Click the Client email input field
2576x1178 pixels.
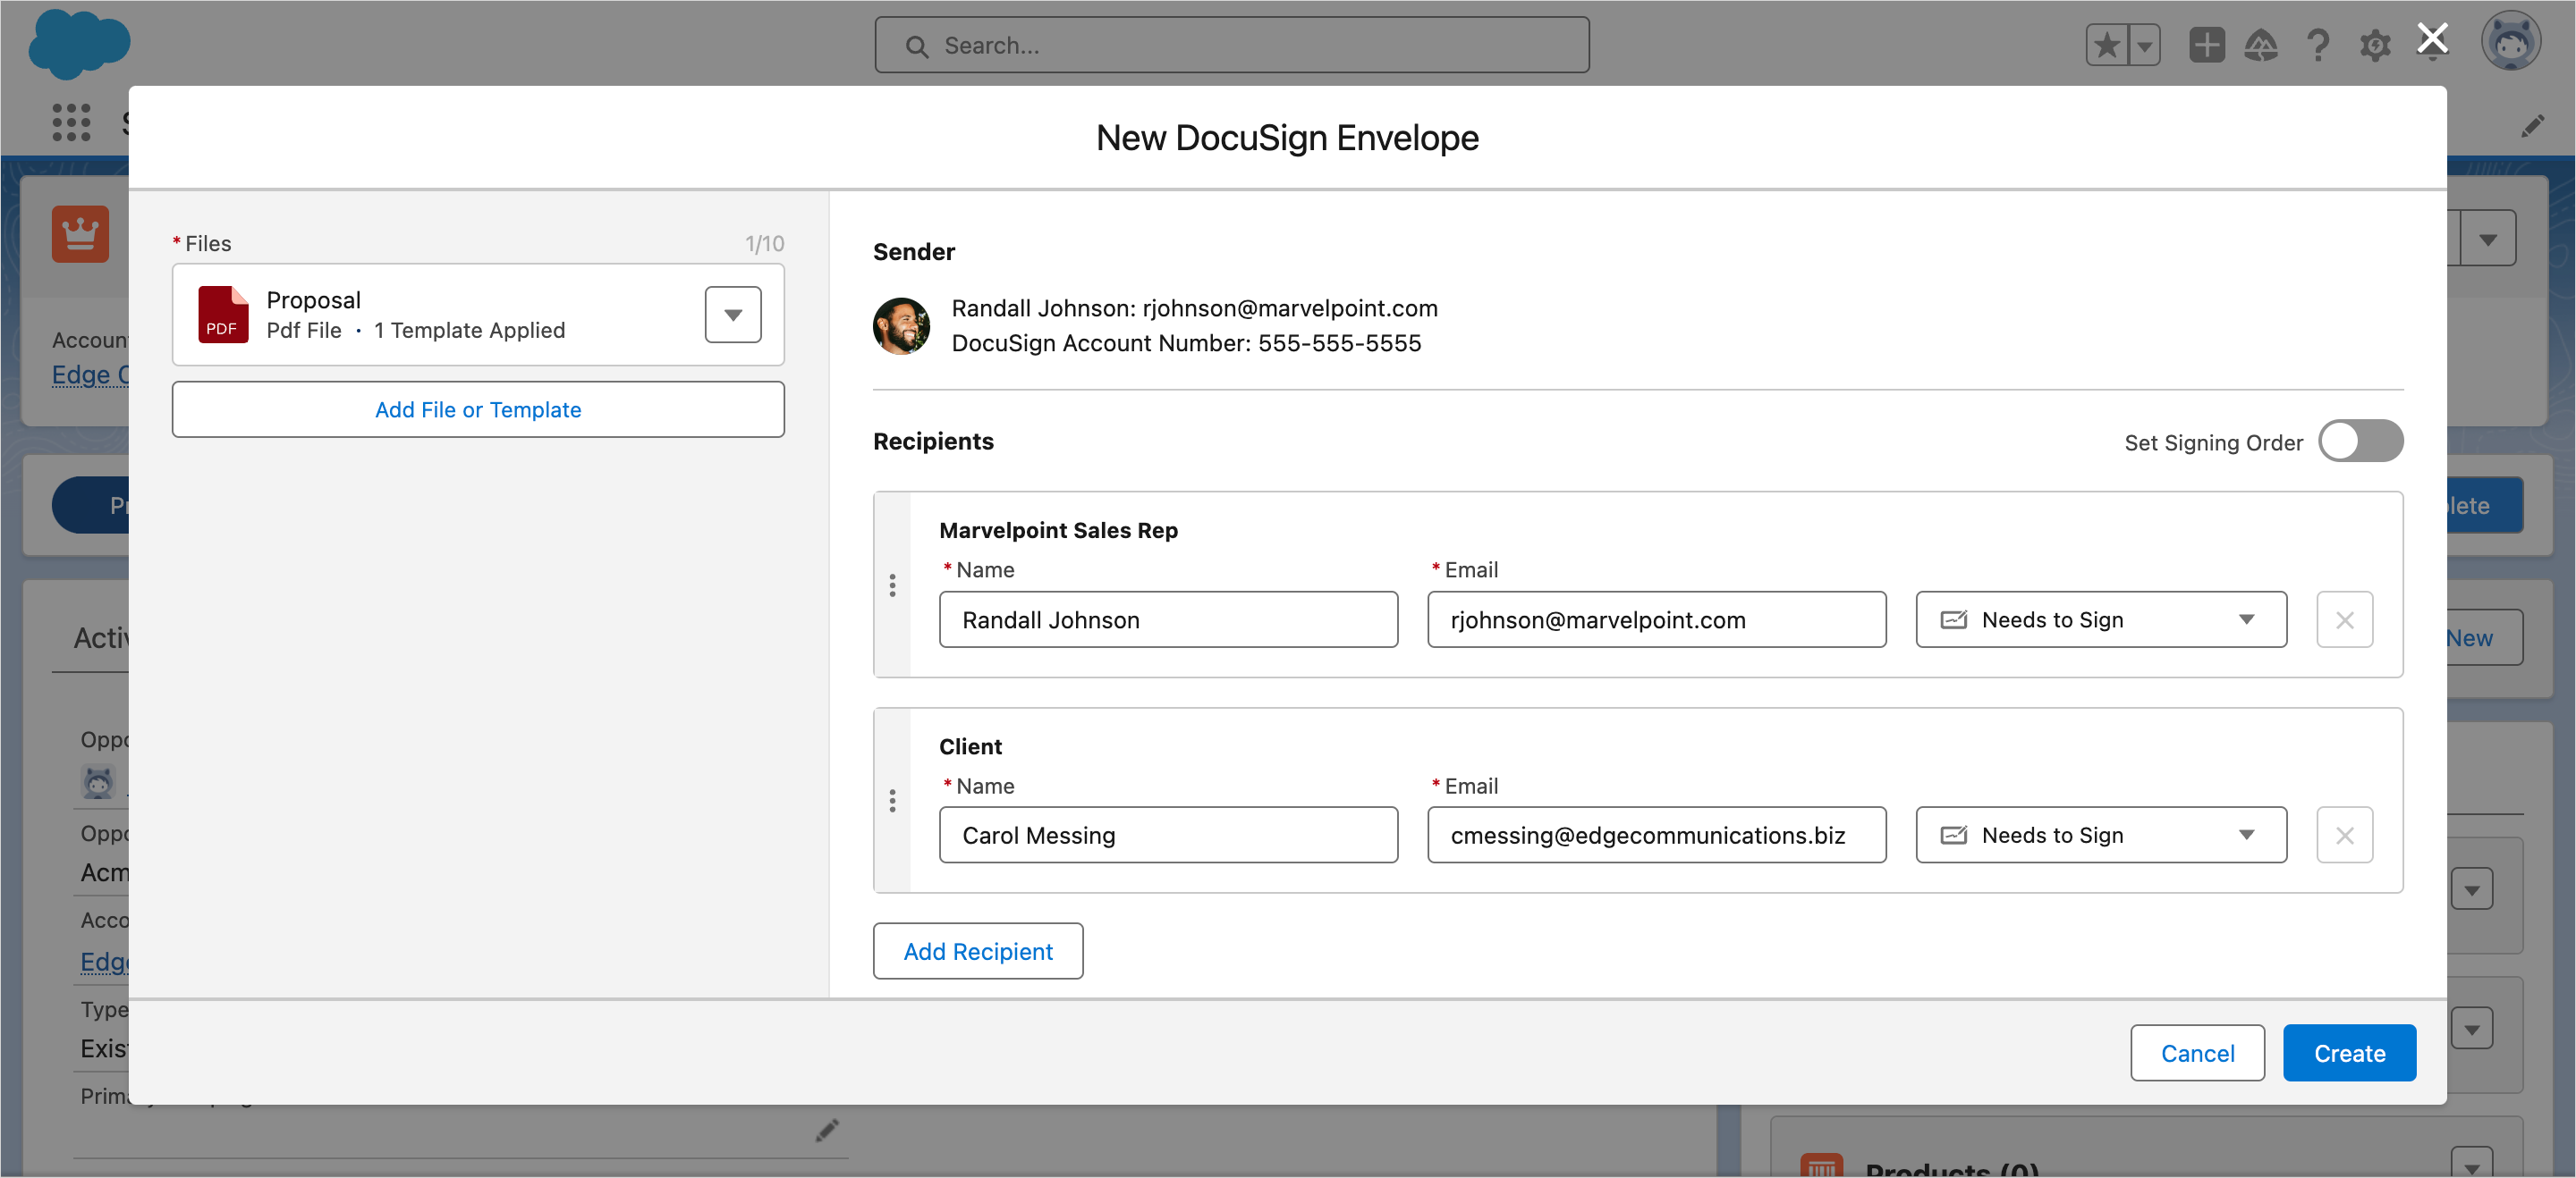[x=1655, y=836]
